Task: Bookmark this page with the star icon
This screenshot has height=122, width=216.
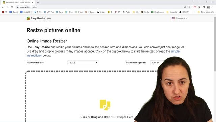Action: [x=189, y=7]
